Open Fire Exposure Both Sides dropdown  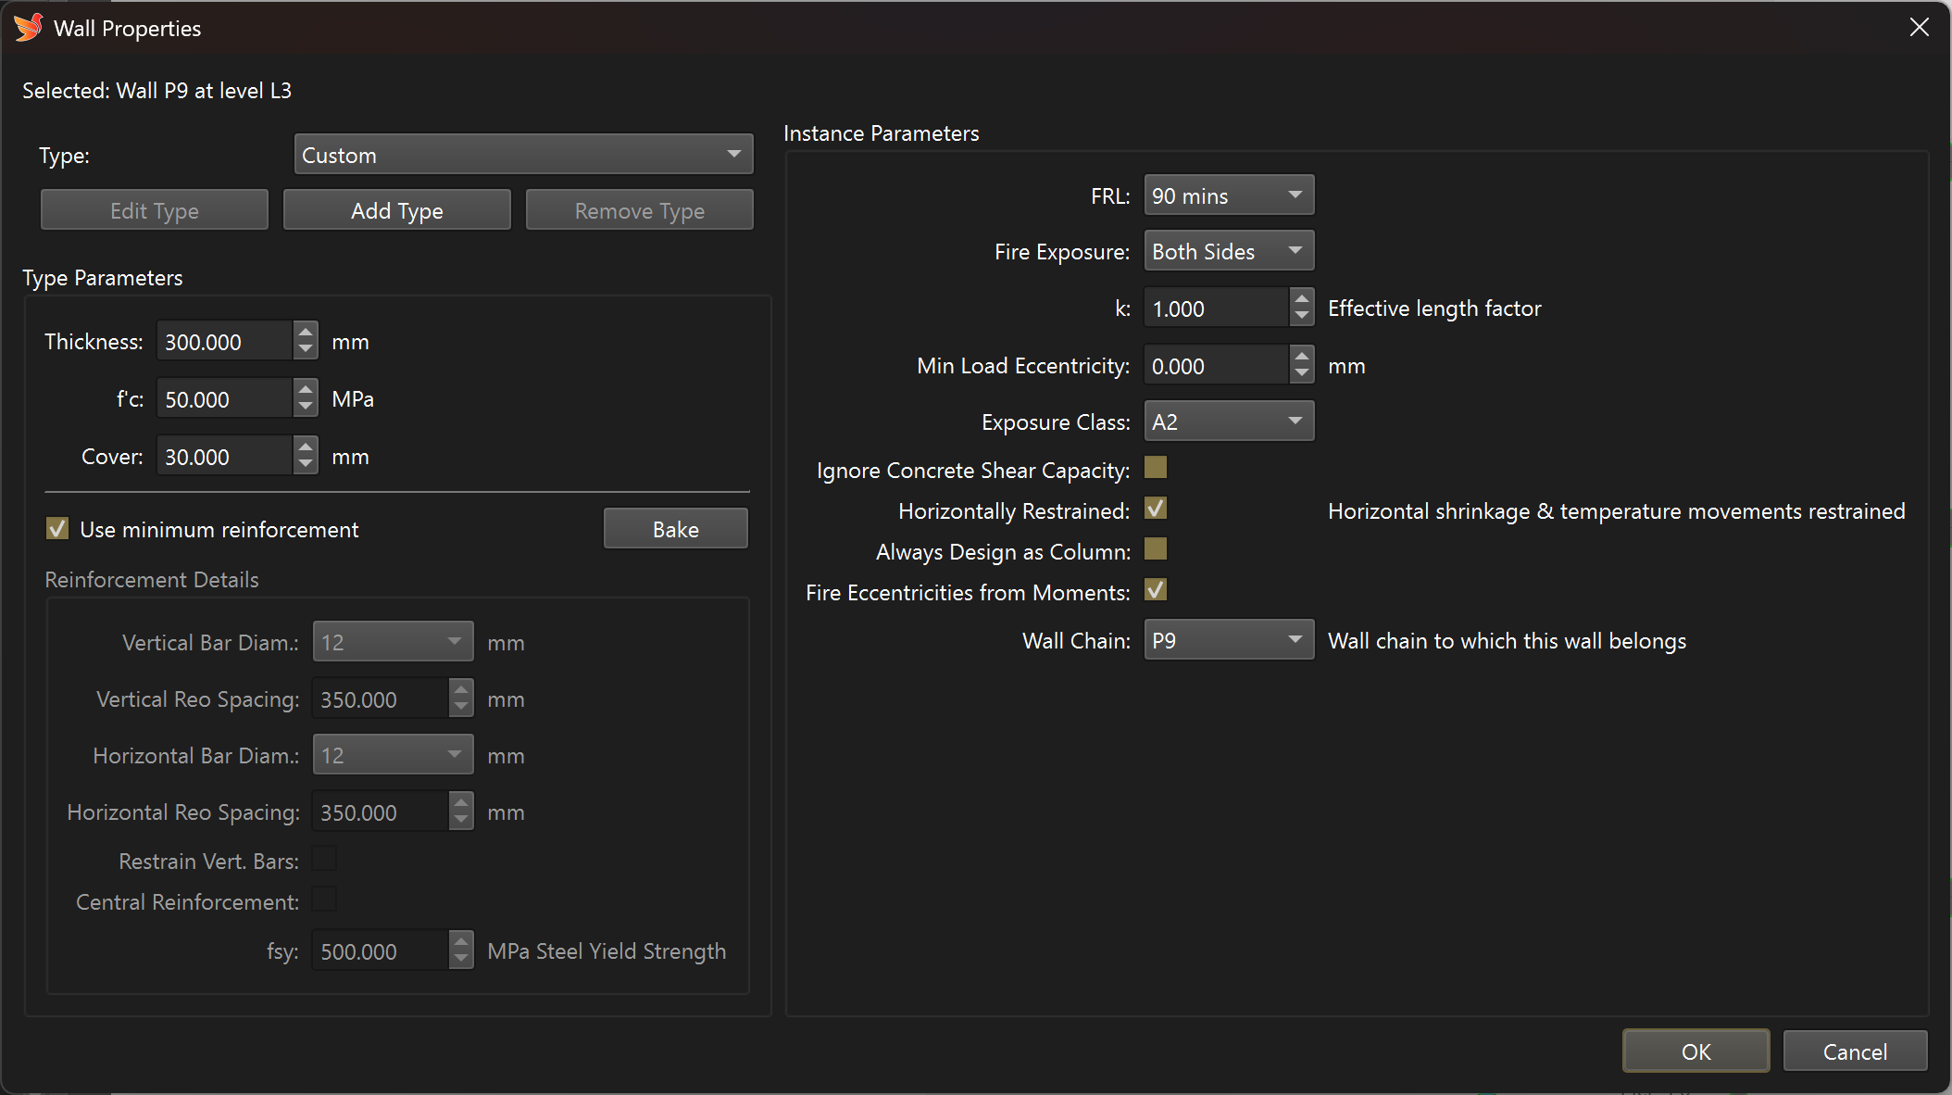click(x=1228, y=251)
